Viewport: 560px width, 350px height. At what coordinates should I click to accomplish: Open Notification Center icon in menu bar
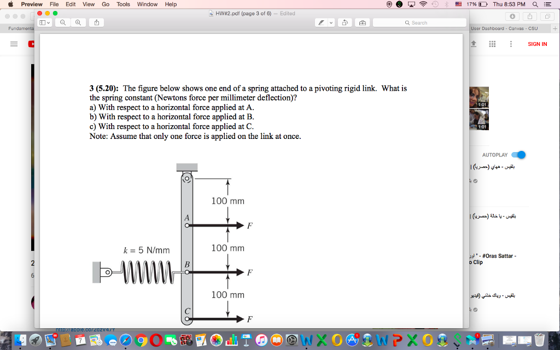tap(547, 4)
